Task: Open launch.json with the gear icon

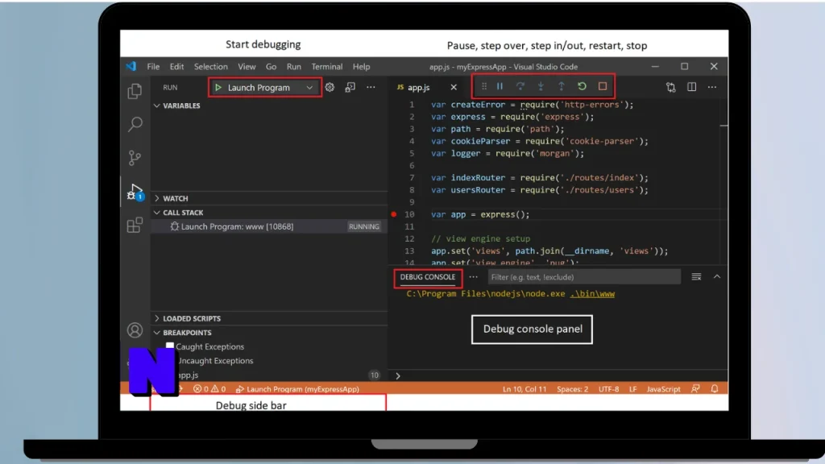Action: point(330,87)
